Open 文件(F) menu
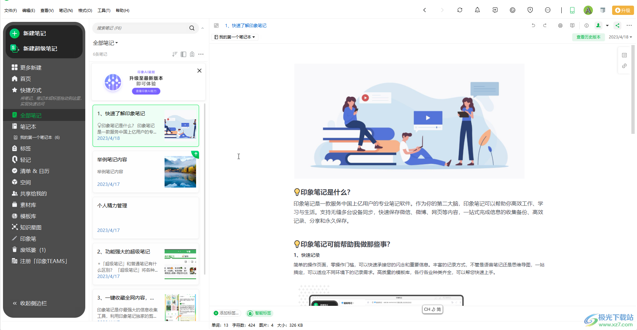The height and width of the screenshot is (330, 637). coord(11,10)
